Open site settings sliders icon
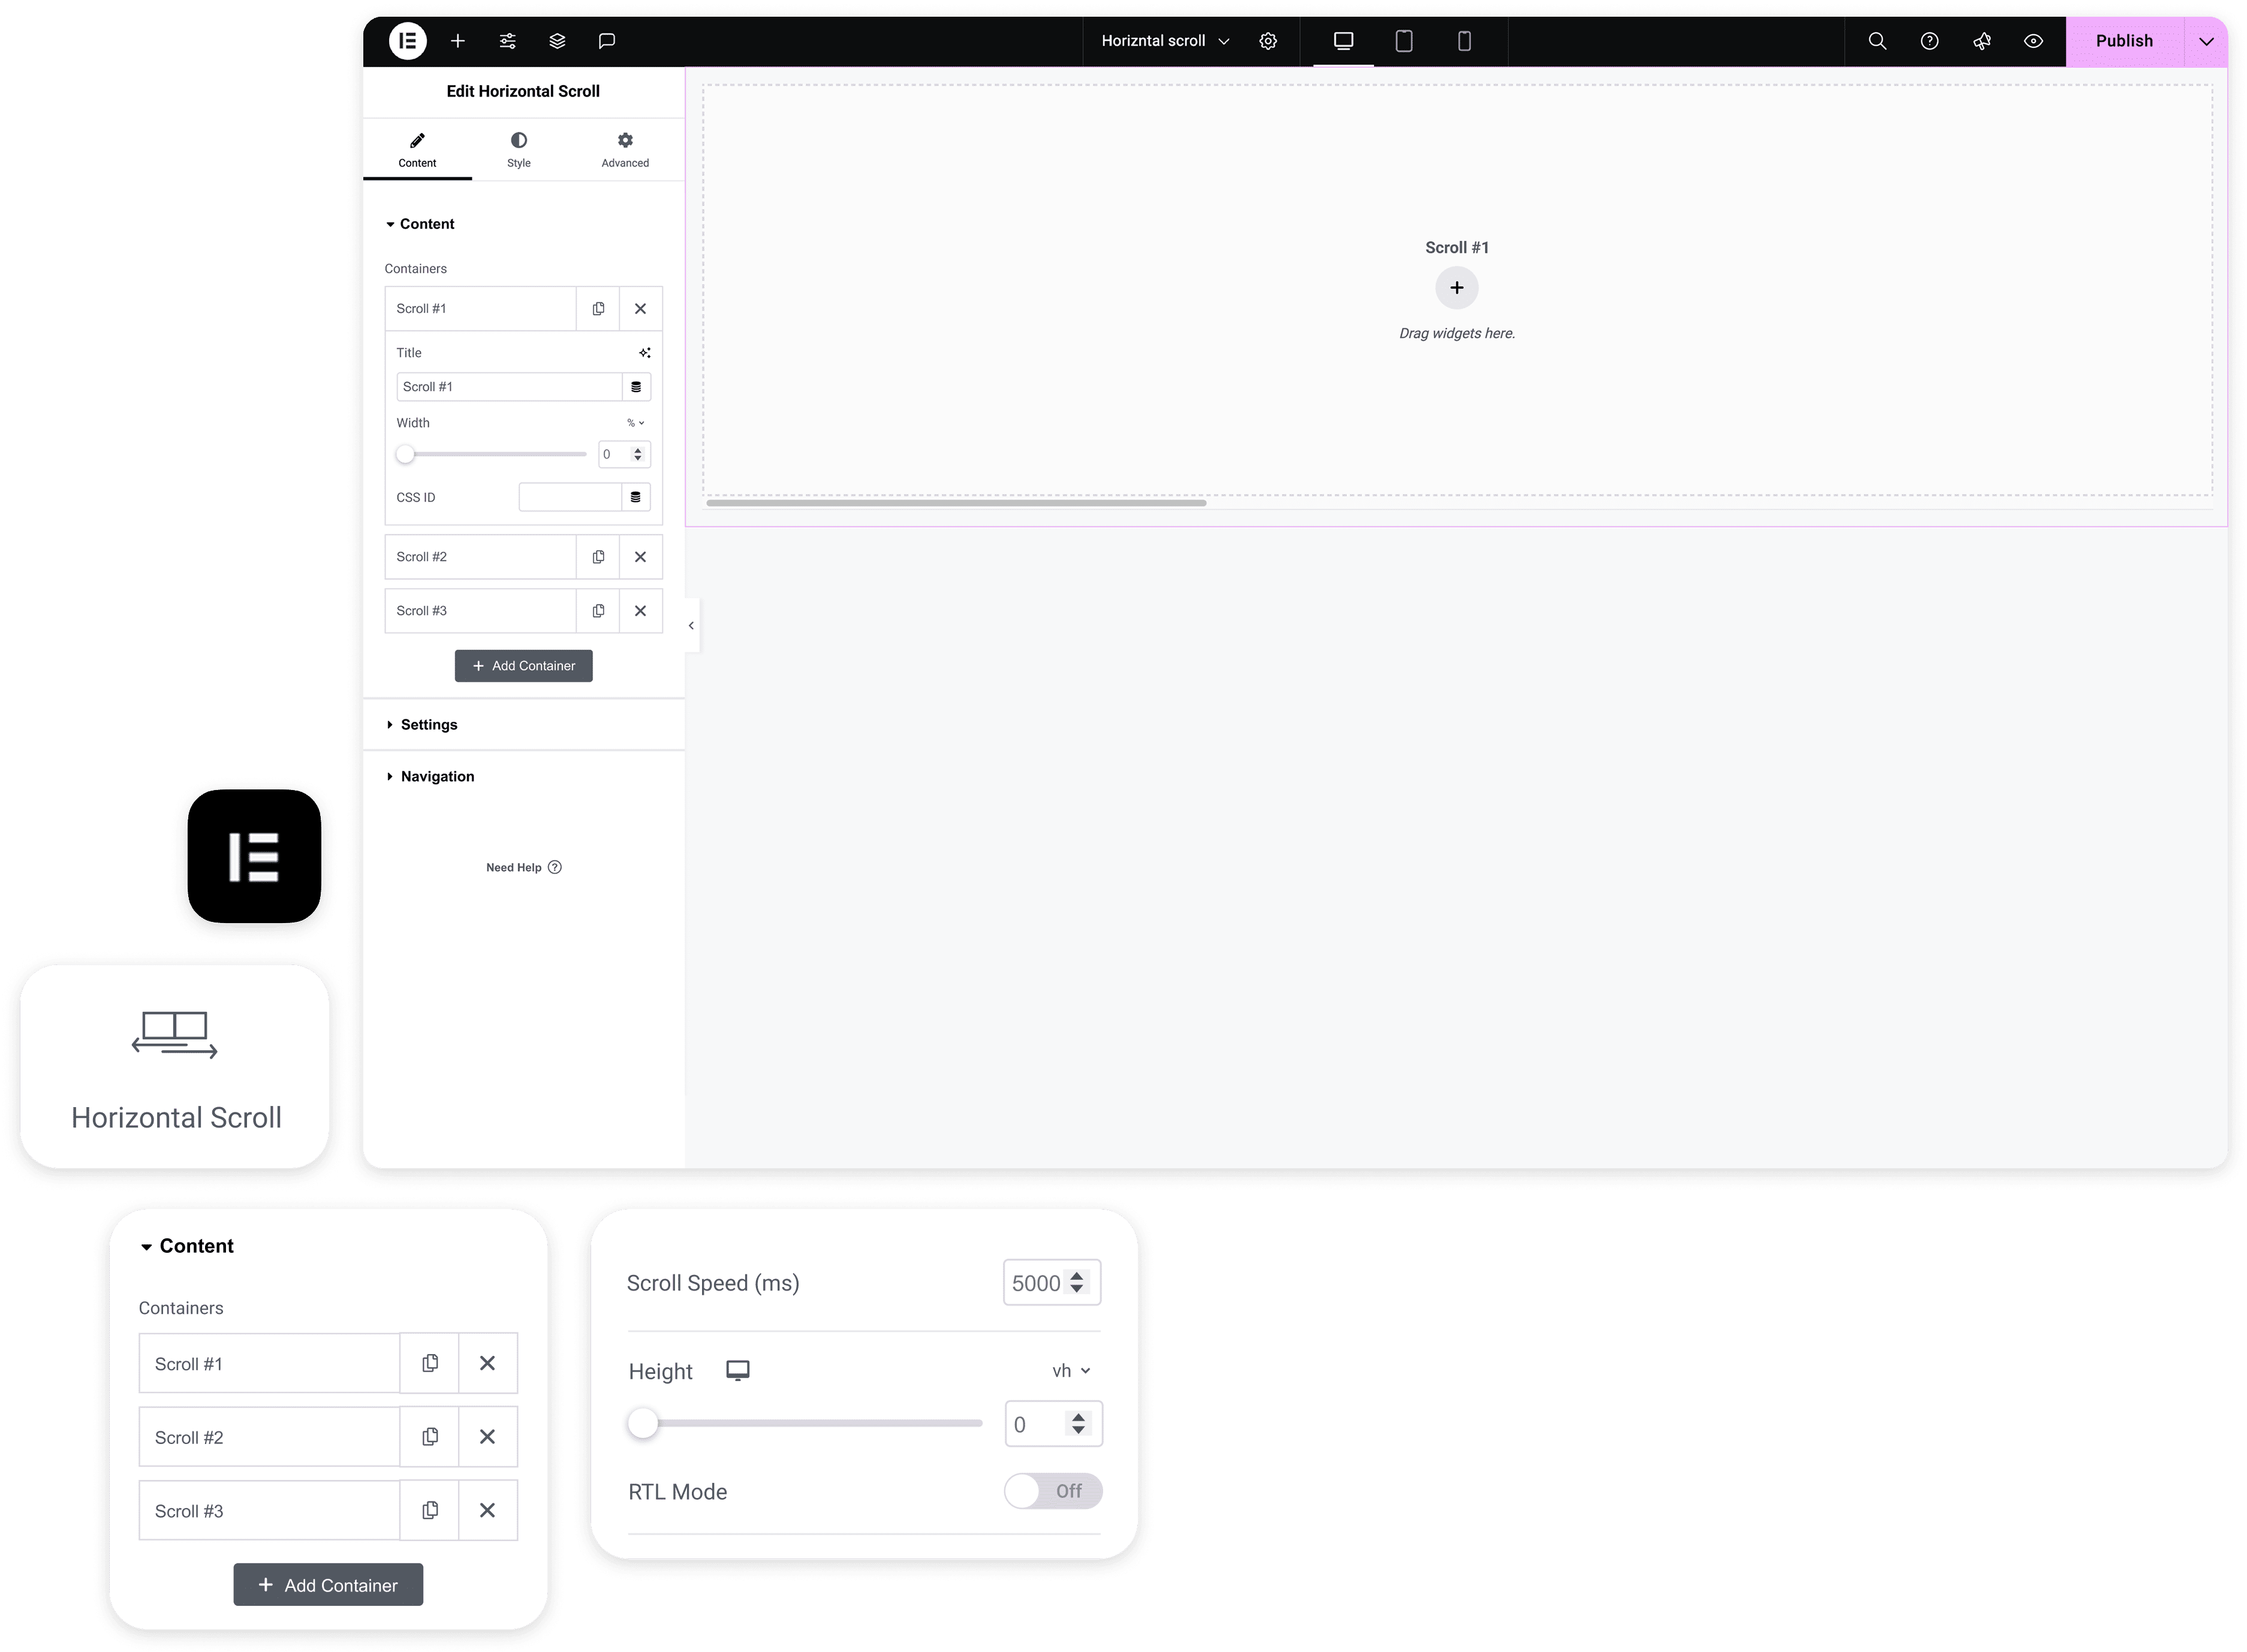Screen dimensions: 2247x1652 (508, 41)
